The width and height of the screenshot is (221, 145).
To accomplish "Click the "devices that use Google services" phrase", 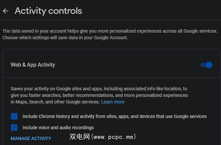I will point(172,116).
